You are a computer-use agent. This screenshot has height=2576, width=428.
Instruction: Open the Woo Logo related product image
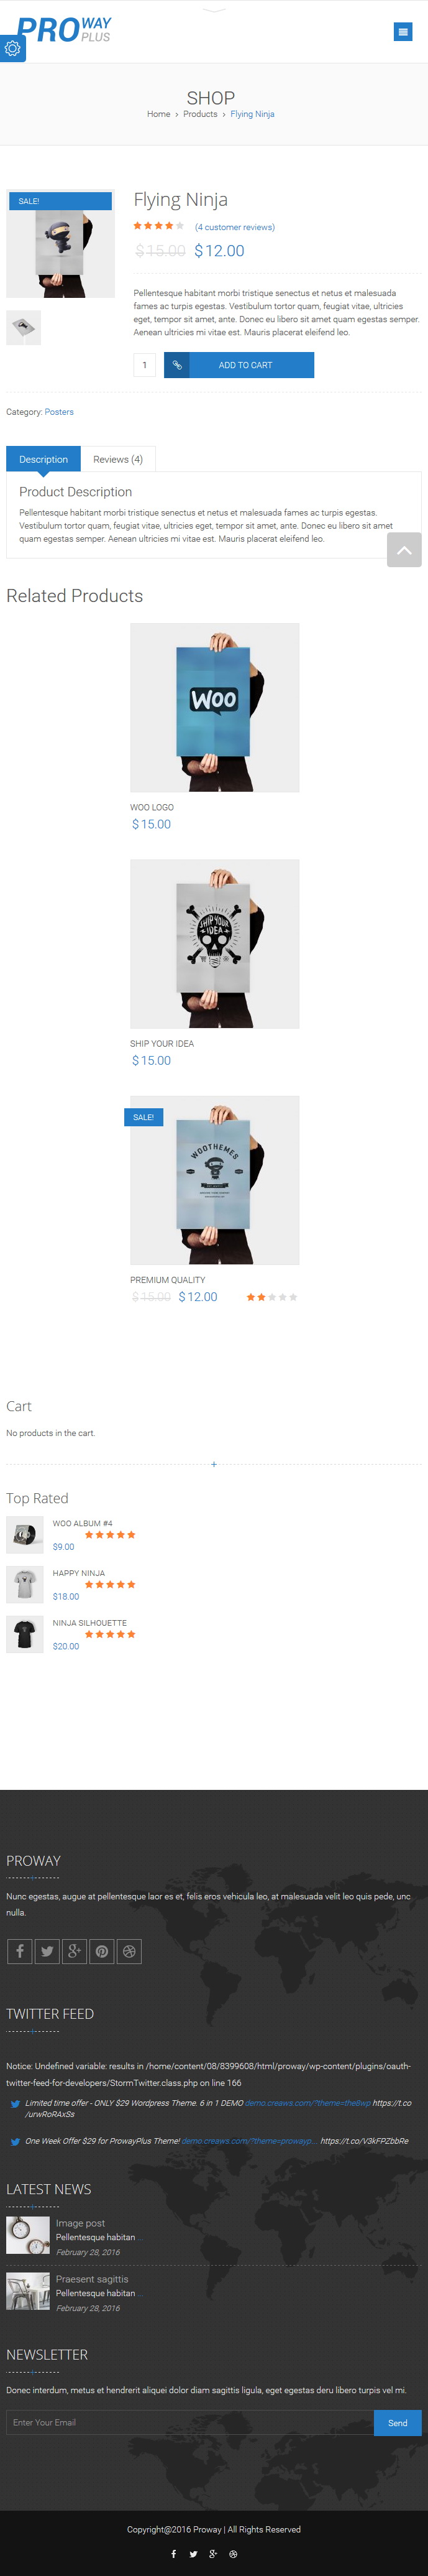pos(214,708)
